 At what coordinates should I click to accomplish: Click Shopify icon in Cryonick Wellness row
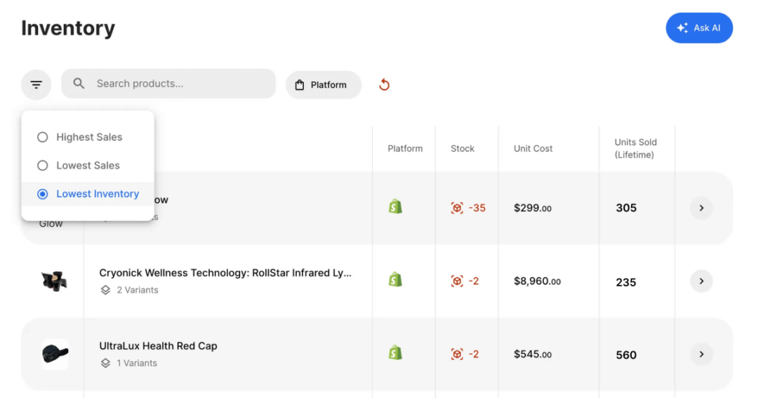point(395,280)
